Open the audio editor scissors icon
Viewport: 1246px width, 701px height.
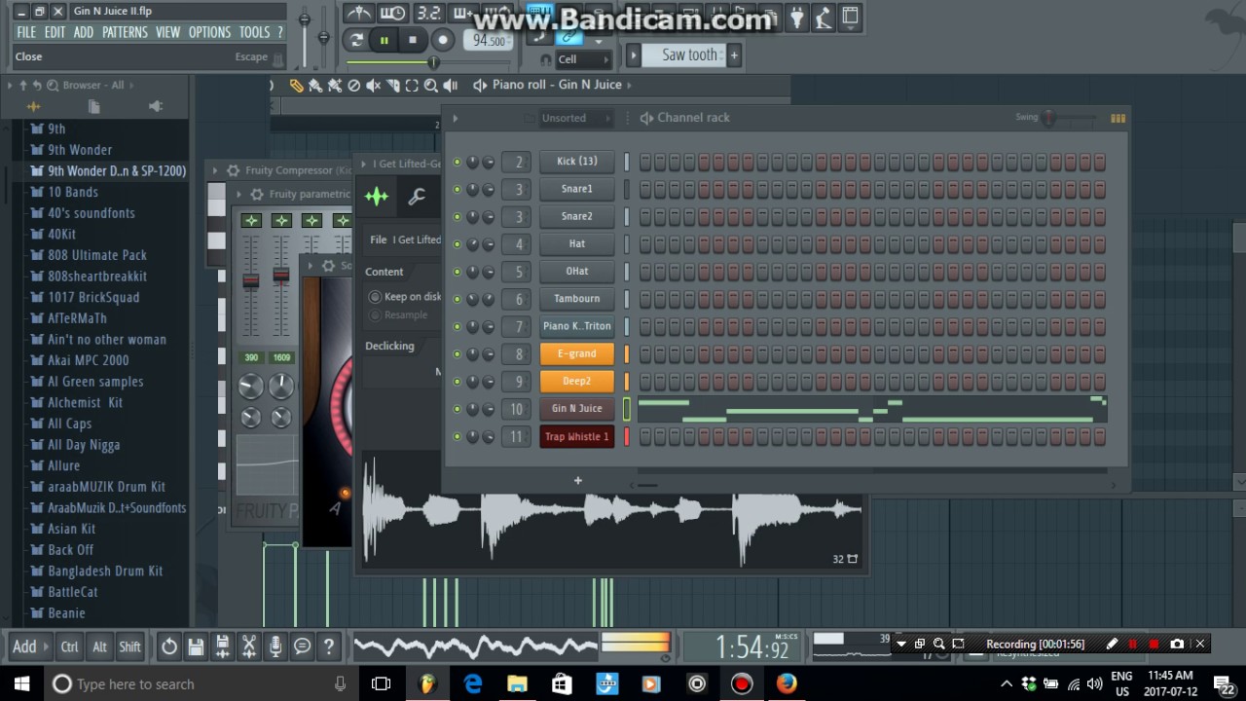pos(249,646)
